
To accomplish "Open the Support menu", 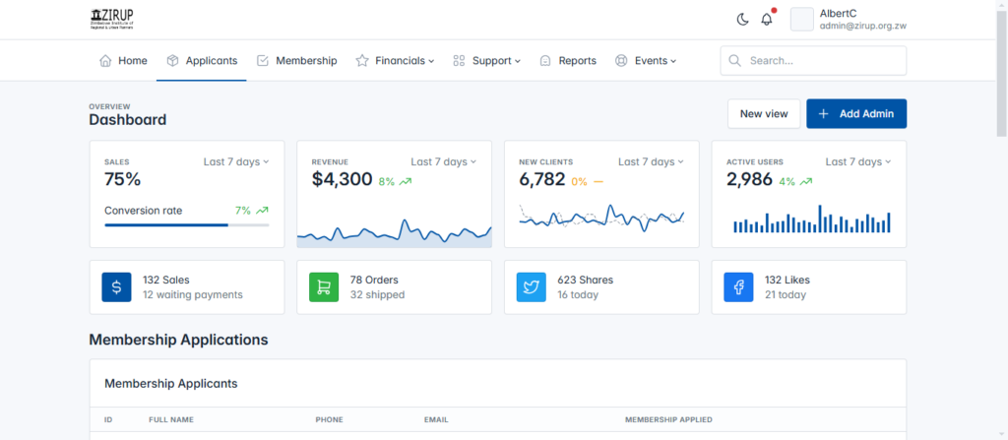I will [486, 60].
